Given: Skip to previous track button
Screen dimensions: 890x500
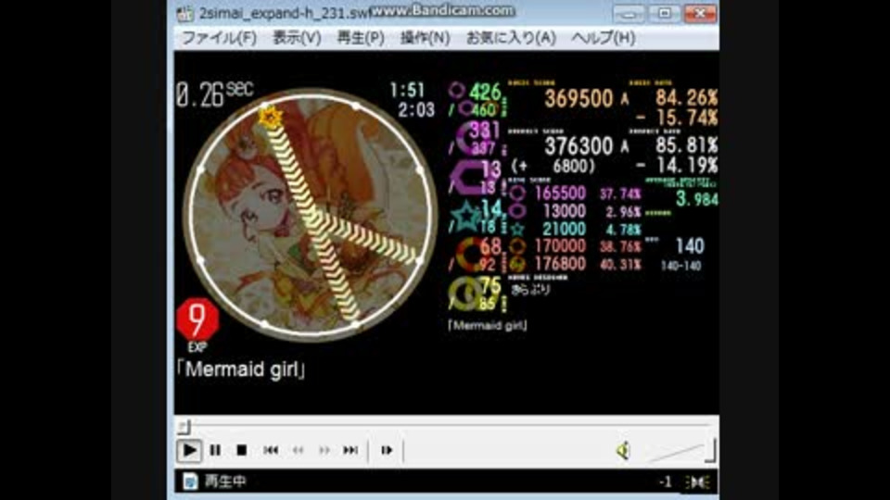Looking at the screenshot, I should [x=271, y=451].
